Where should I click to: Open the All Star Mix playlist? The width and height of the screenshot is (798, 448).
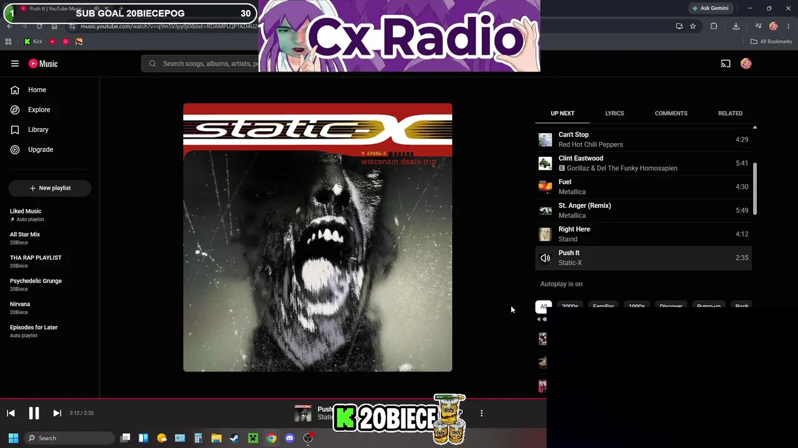tap(50, 238)
